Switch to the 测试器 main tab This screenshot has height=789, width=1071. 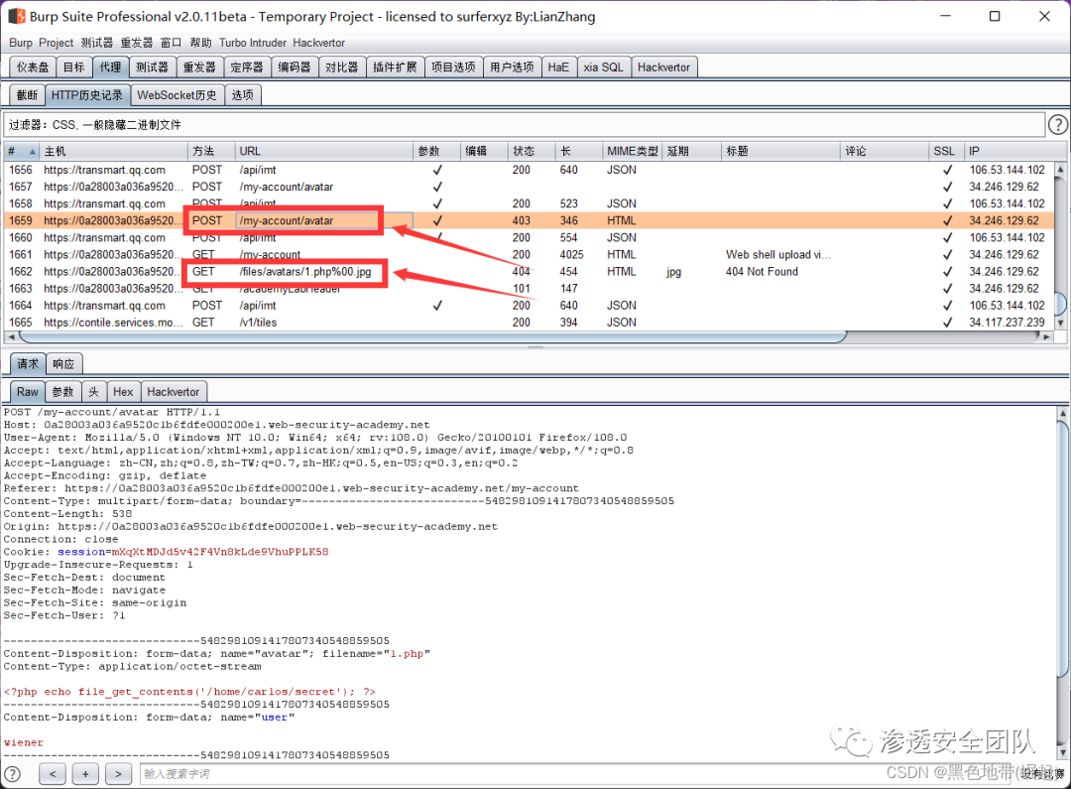tap(152, 67)
